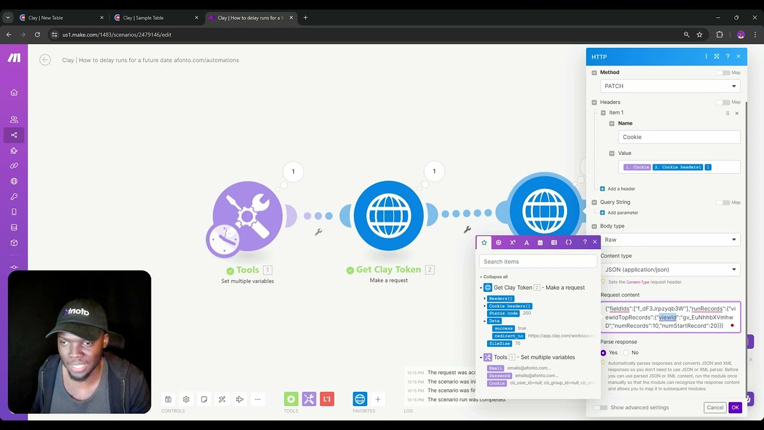Open the More options ellipsis in Controls

tap(258, 399)
